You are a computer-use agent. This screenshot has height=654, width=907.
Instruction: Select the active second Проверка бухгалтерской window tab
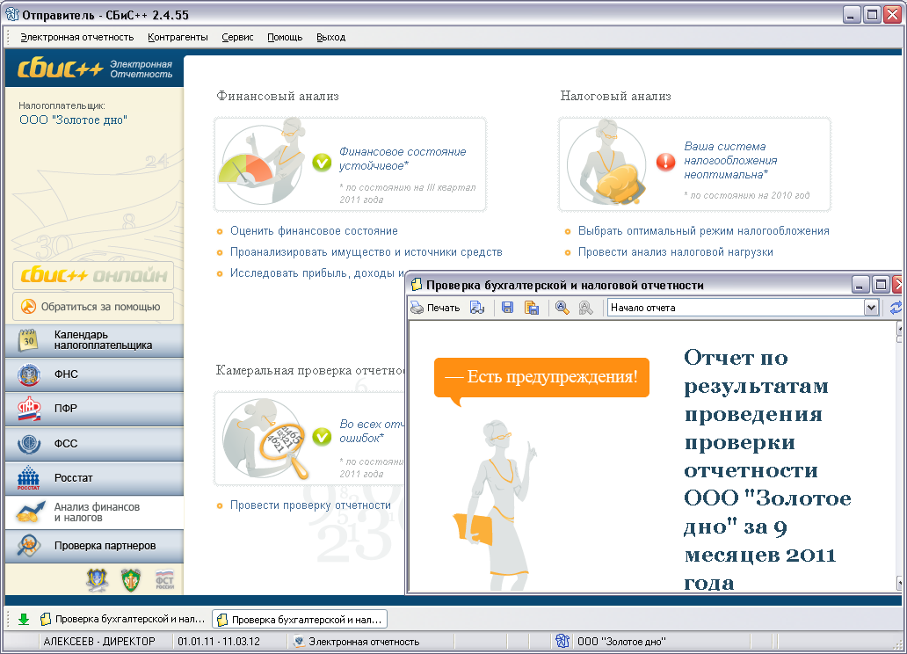[x=300, y=619]
